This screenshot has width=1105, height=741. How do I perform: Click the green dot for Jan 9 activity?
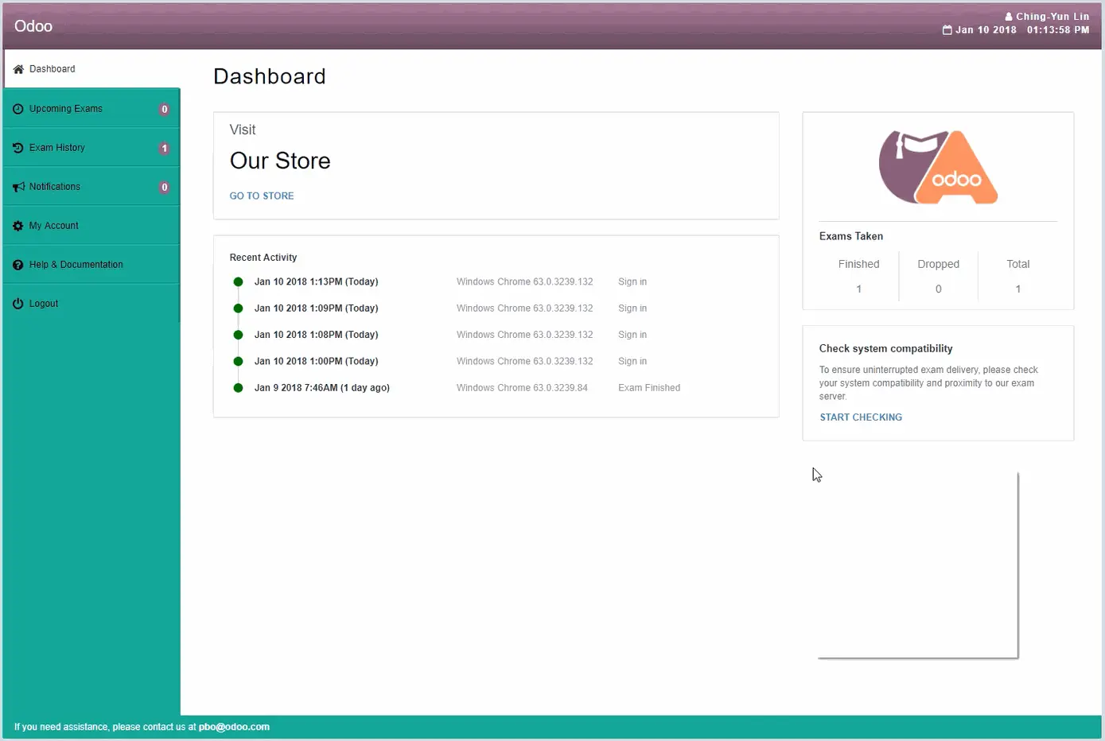tap(238, 388)
